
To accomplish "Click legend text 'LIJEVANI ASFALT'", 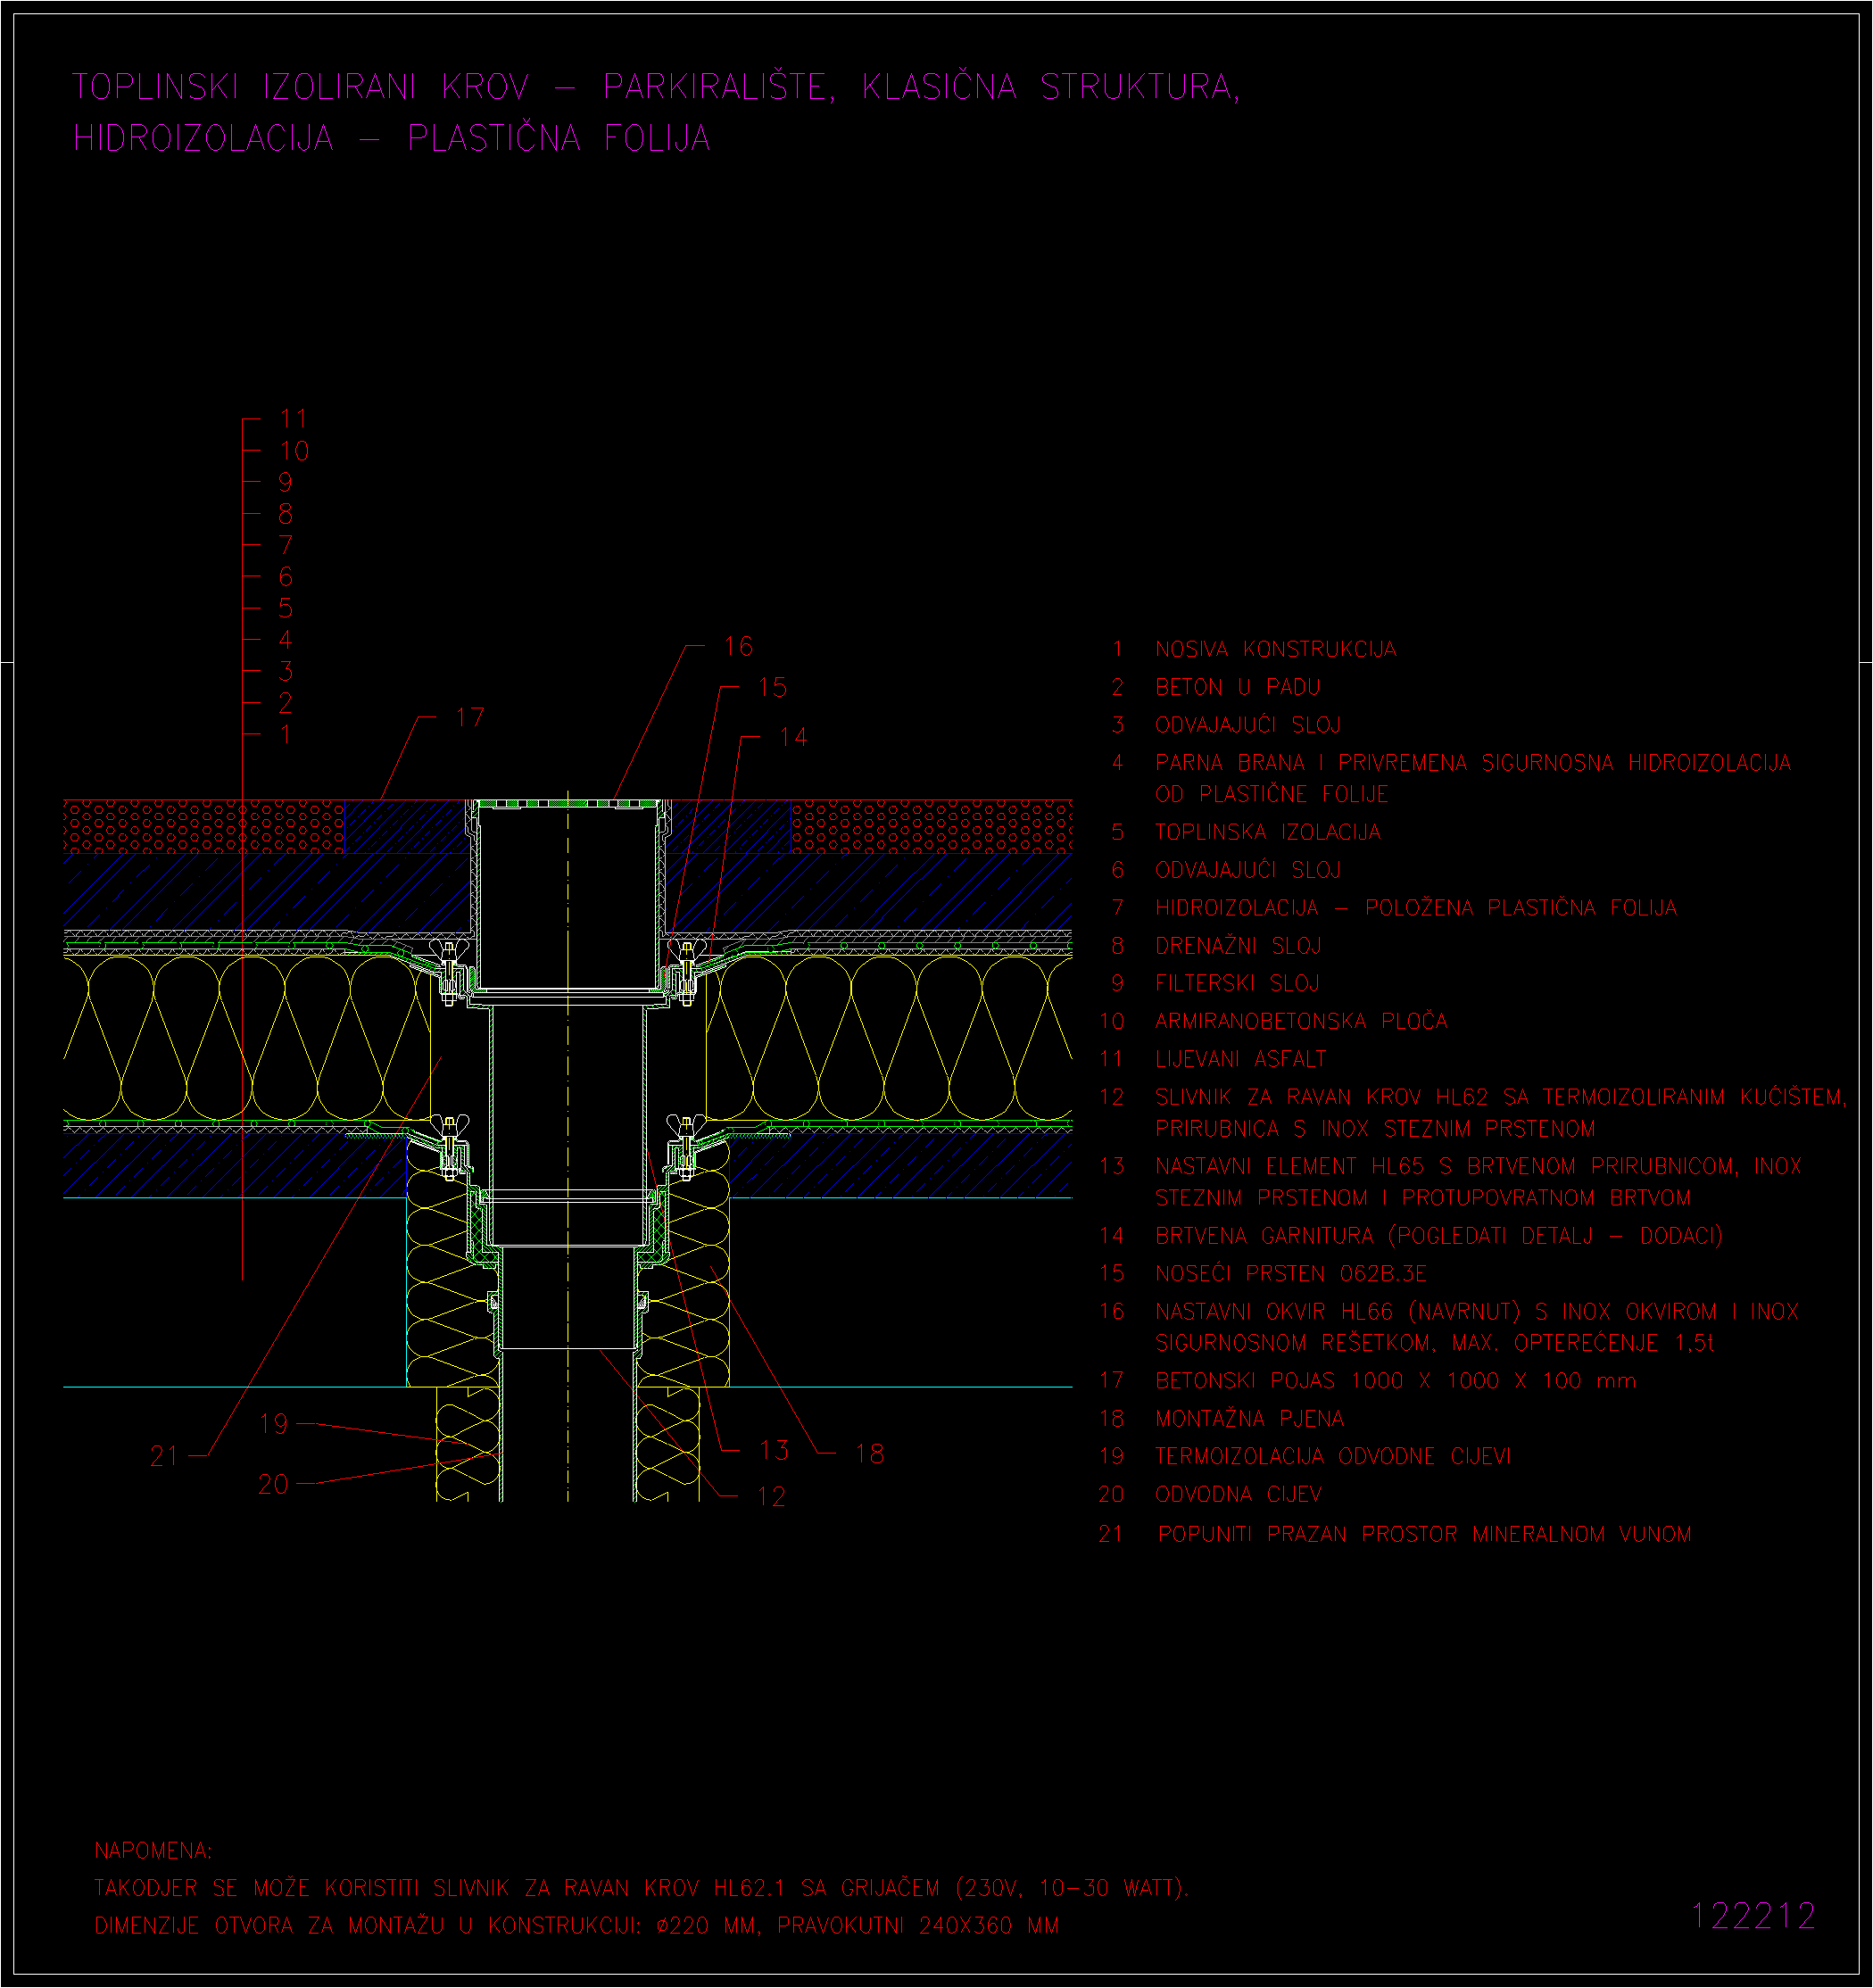I will pos(1240,1059).
